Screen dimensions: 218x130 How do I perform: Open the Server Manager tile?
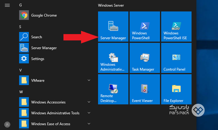coord(113,27)
